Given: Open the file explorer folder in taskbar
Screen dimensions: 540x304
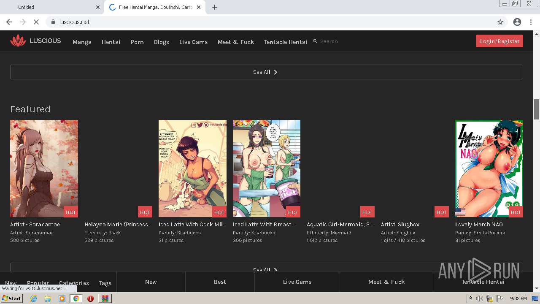Looking at the screenshot, I should pos(48,299).
